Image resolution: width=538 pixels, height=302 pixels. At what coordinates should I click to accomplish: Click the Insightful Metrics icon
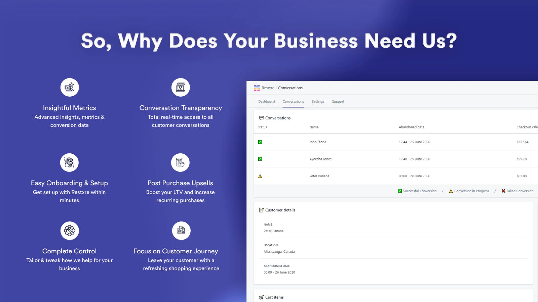point(70,87)
